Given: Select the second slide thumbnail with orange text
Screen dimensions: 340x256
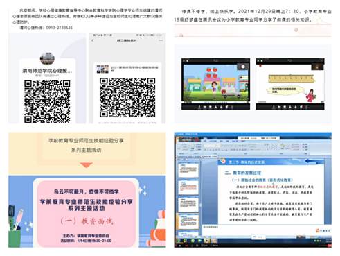Looking at the screenshot, I should coord(188,187).
